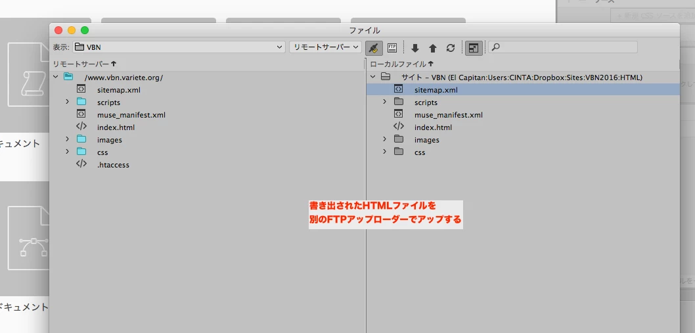Expand the remote css folder
Image resolution: width=695 pixels, height=333 pixels.
pos(68,151)
